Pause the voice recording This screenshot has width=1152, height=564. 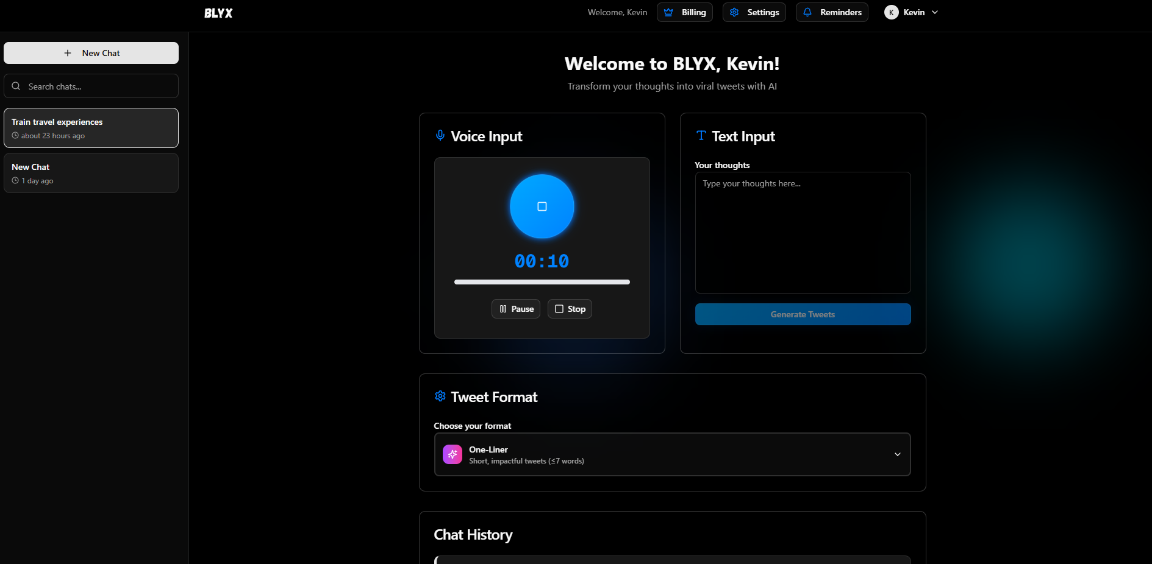coord(516,309)
